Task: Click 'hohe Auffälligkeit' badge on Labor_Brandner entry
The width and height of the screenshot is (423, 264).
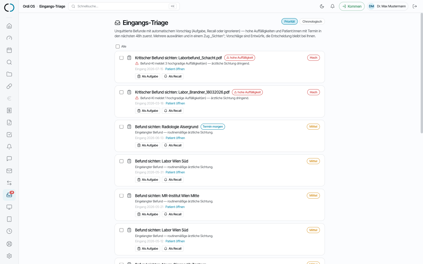Action: click(247, 92)
